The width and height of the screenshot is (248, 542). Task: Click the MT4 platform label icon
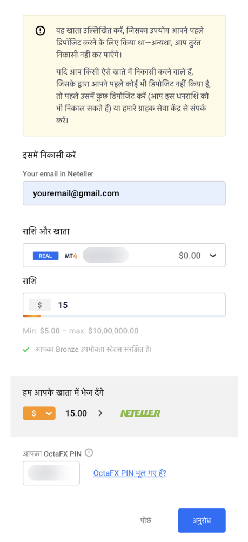(x=71, y=256)
